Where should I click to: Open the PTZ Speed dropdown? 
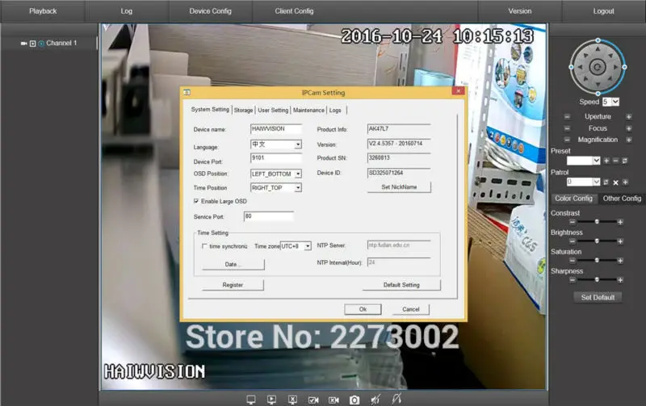coord(615,102)
